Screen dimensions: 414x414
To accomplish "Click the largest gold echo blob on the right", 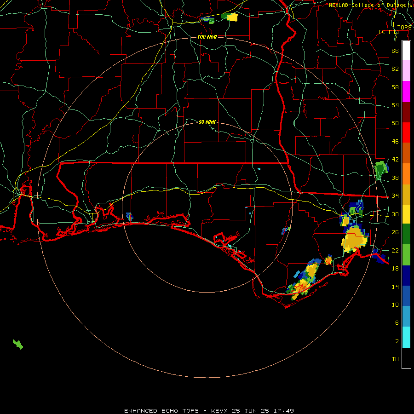I will click(355, 240).
